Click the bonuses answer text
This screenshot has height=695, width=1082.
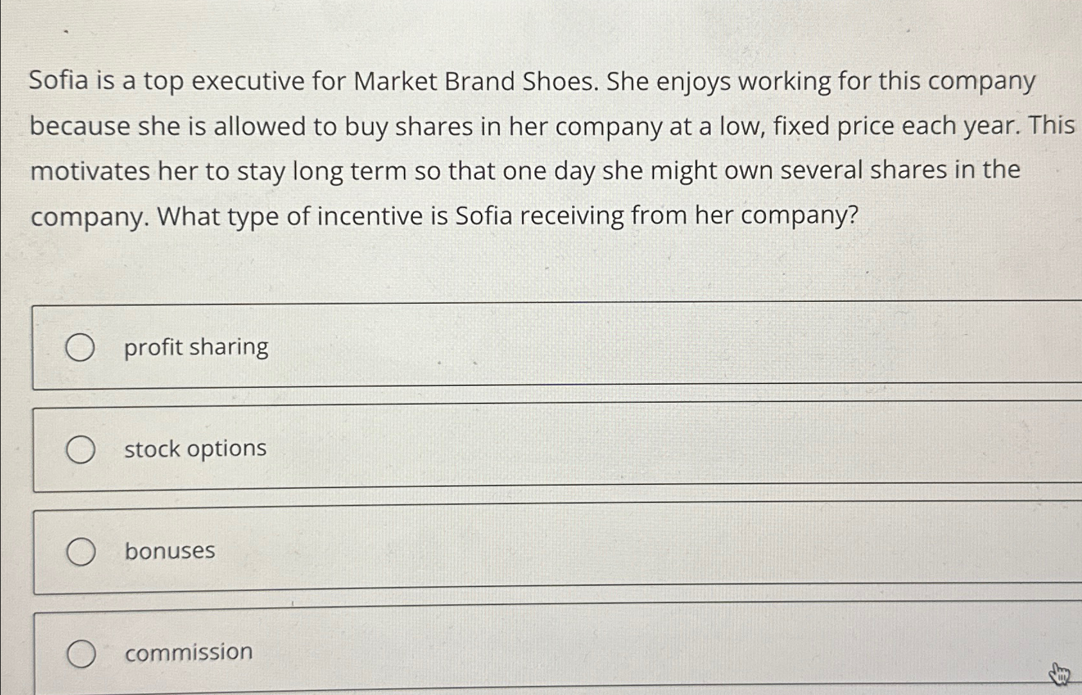[170, 551]
